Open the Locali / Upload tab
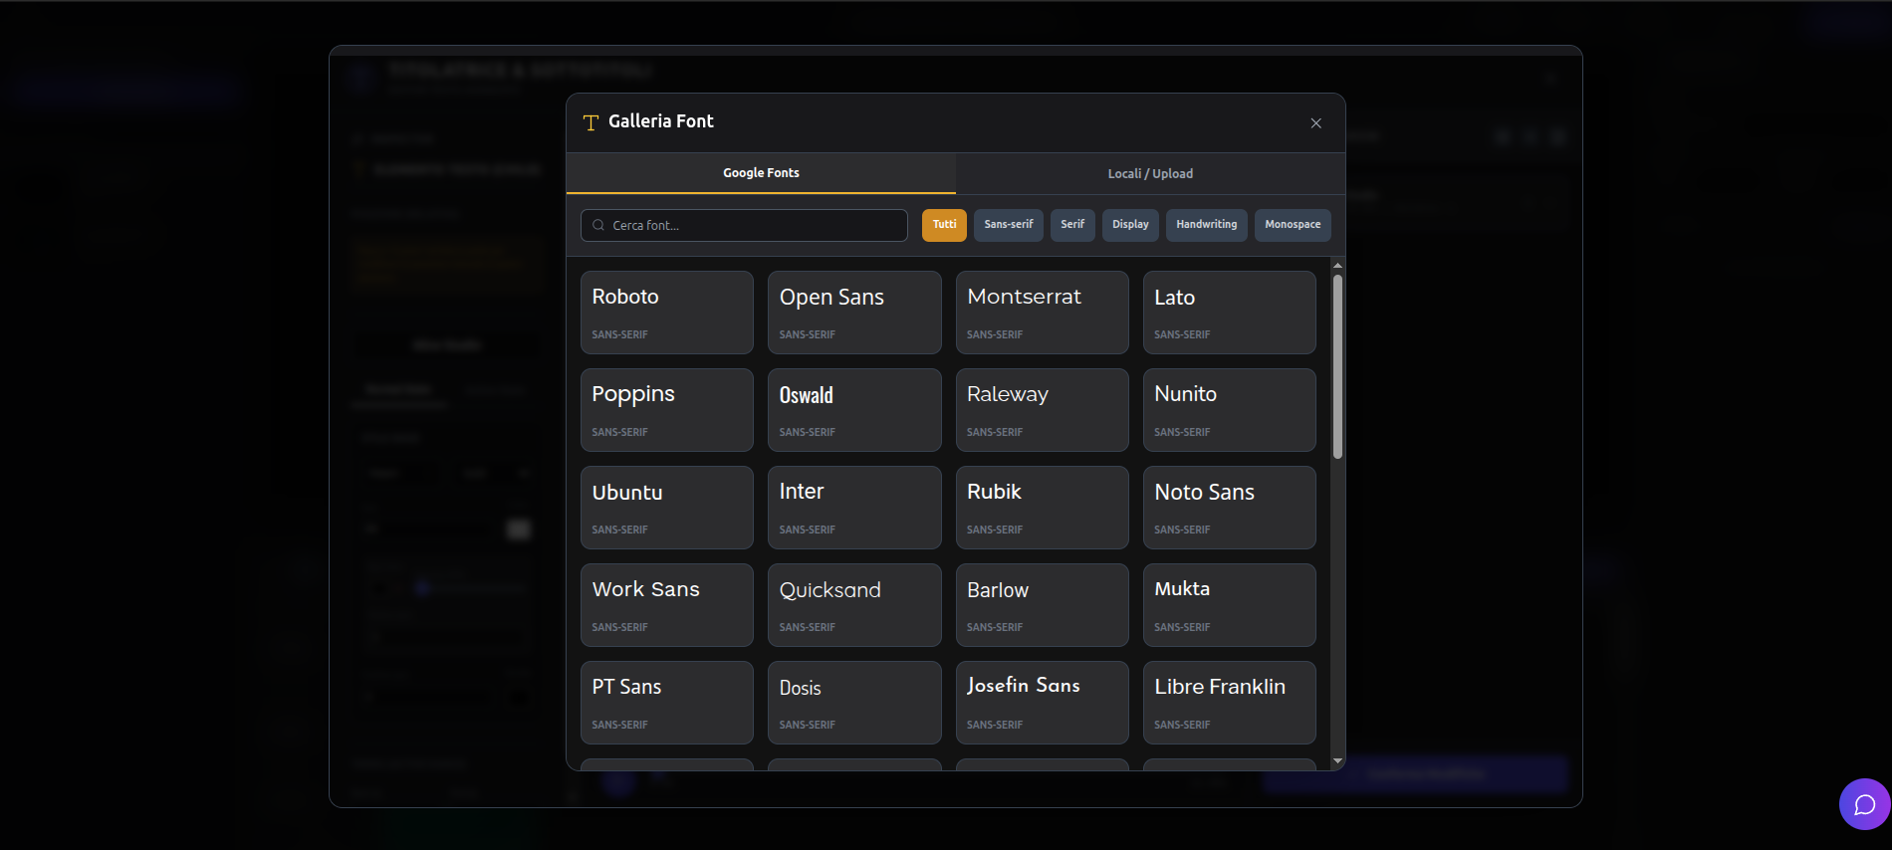This screenshot has height=850, width=1892. tap(1150, 173)
